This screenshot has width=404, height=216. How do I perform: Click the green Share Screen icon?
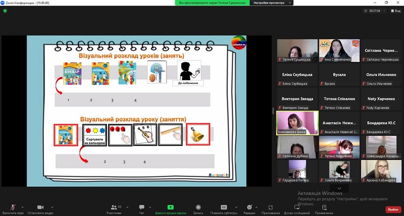[x=170, y=207]
